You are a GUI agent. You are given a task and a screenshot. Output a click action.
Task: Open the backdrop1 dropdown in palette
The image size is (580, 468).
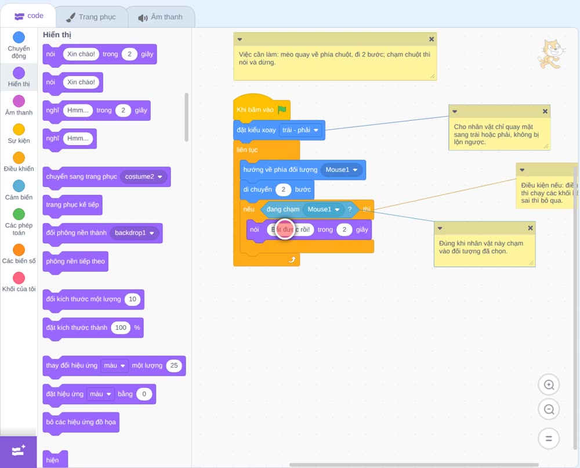[135, 233]
